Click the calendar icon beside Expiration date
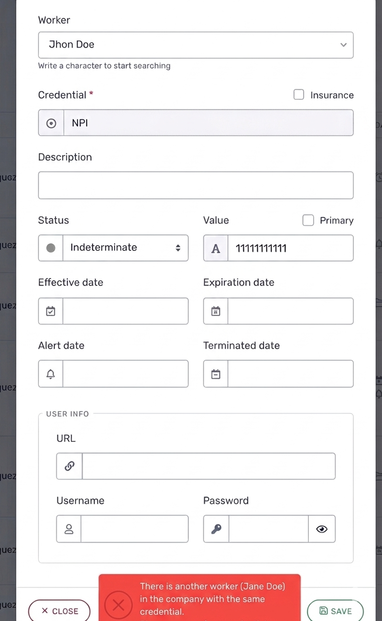The height and width of the screenshot is (621, 382). tap(216, 311)
